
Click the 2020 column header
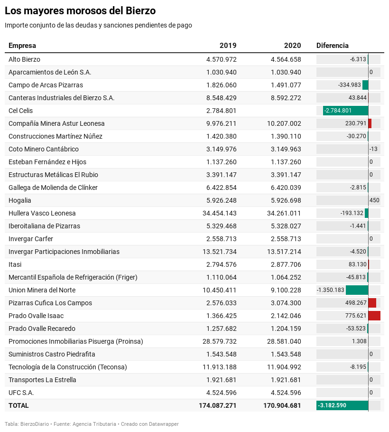292,46
